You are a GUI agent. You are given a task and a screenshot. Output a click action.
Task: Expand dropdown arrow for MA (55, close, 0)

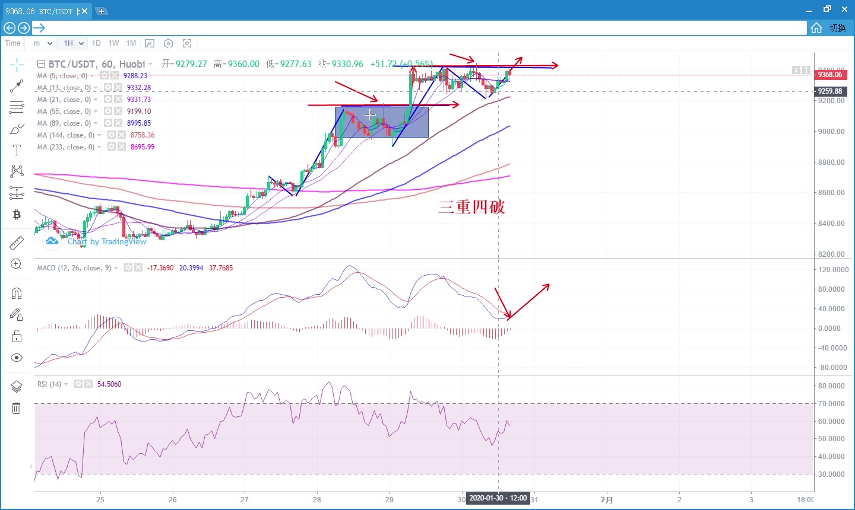tap(96, 111)
